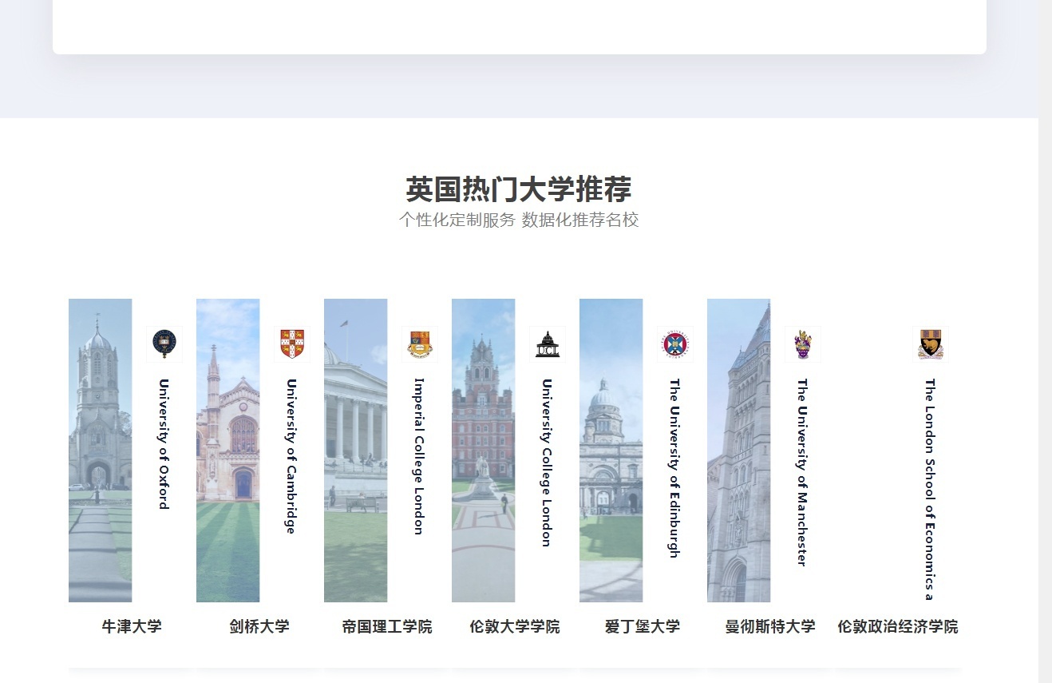
Task: Click the 个性化定制服务 数据化推荐名校 subtitle
Action: point(519,220)
